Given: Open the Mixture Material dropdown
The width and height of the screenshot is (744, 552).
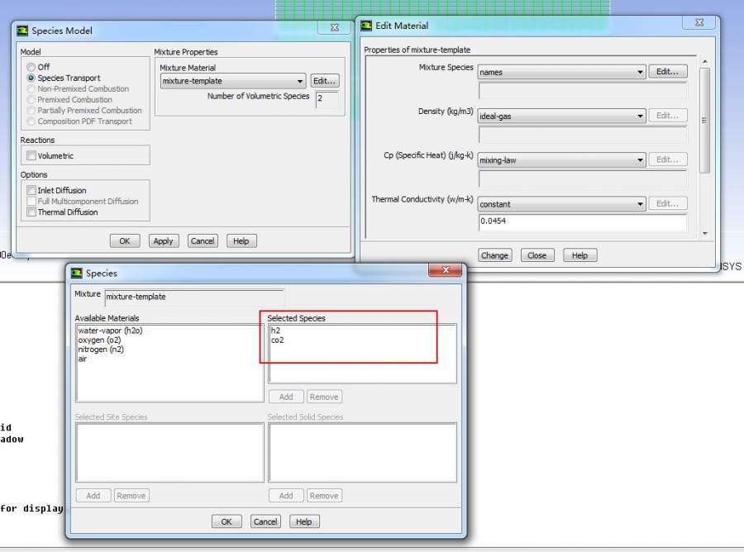Looking at the screenshot, I should pyautogui.click(x=233, y=81).
